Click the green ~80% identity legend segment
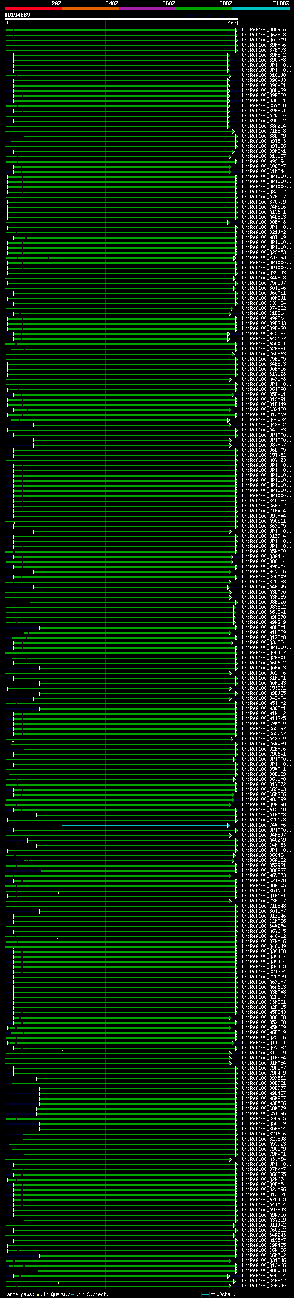294x1298 pixels. [x=204, y=8]
